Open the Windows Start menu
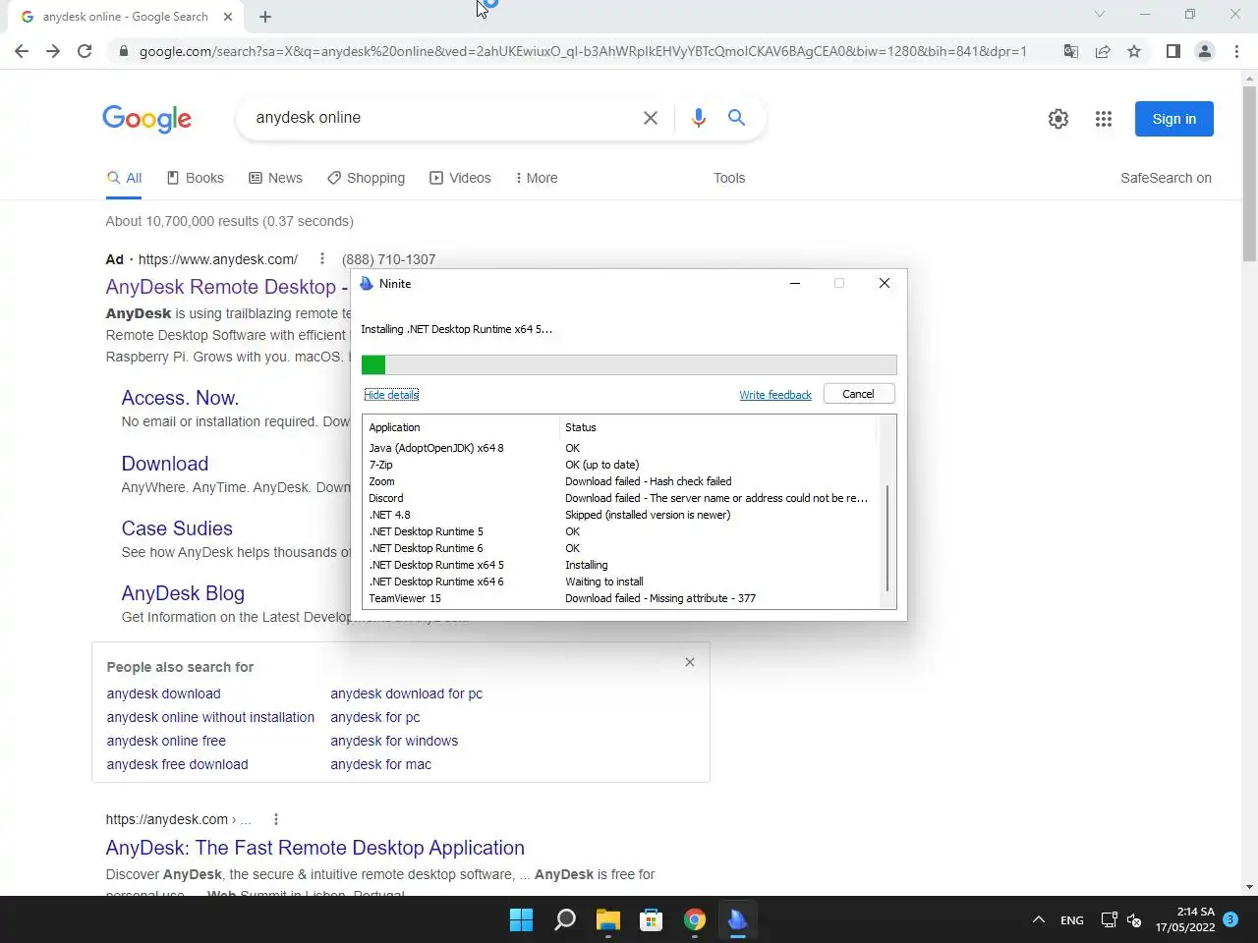The image size is (1258, 943). 521,919
